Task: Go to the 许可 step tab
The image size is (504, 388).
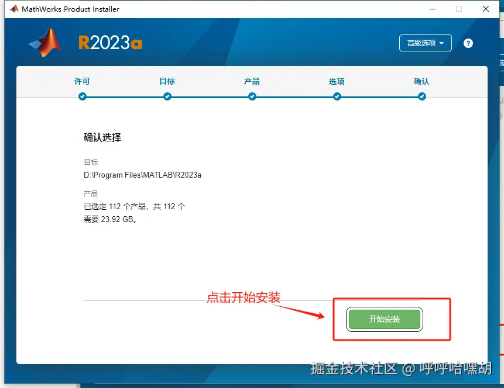Action: coord(83,81)
